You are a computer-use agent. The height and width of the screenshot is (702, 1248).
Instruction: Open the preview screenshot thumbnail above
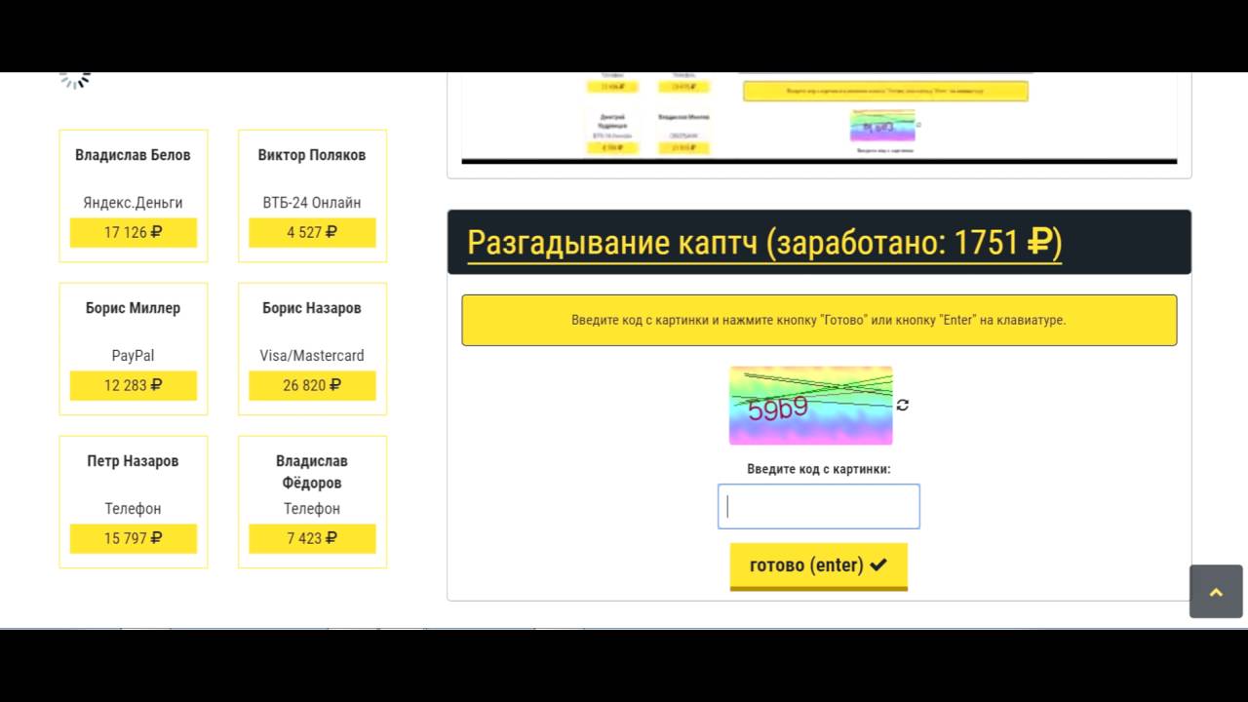tap(819, 118)
